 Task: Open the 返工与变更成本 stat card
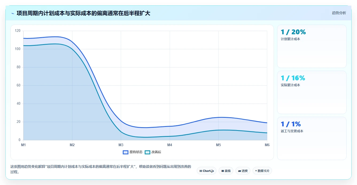tap(312, 138)
